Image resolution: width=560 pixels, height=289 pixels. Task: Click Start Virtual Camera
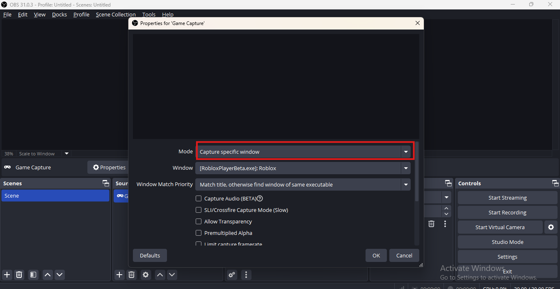tap(500, 227)
